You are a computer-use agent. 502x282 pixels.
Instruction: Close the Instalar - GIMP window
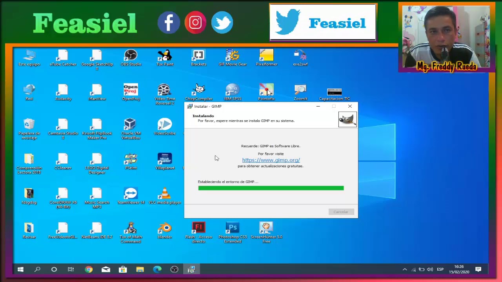[350, 106]
